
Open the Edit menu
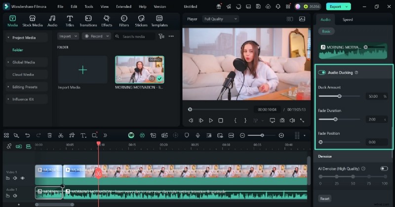point(74,6)
